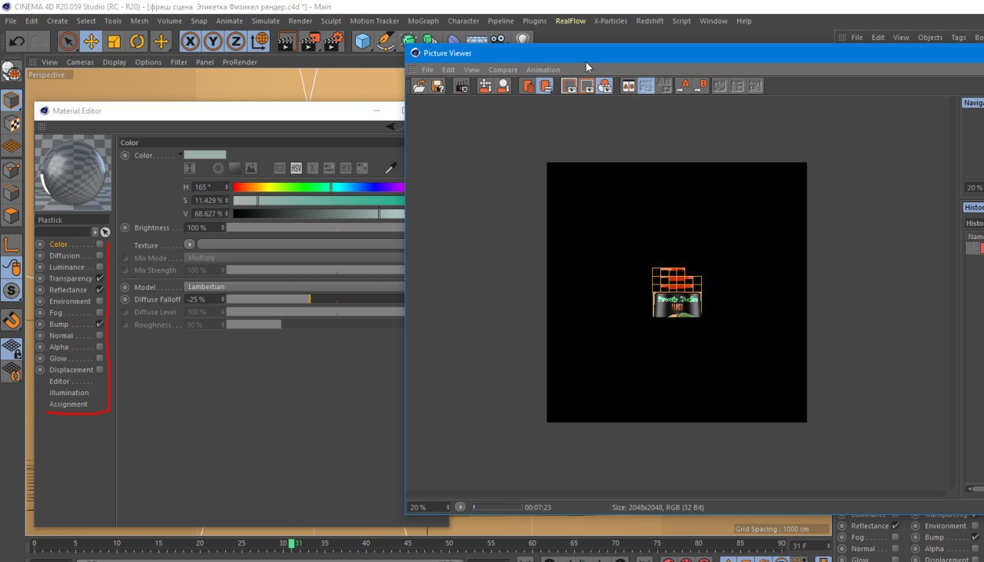Pick a color with the eyedropper icon
This screenshot has width=984, height=562.
391,168
